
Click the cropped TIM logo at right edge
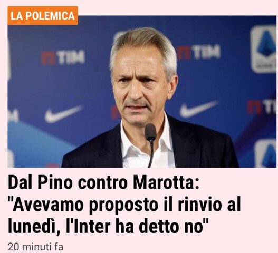tap(262, 107)
